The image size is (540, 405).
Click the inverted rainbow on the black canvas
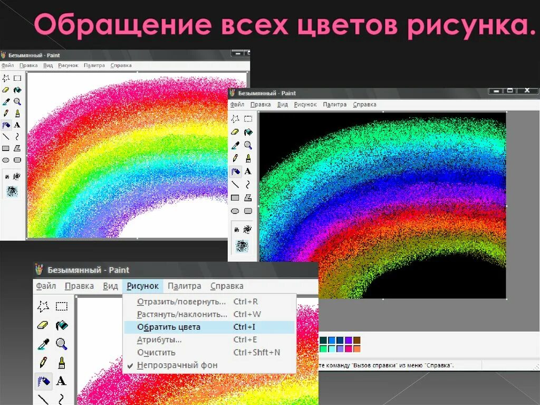click(x=382, y=205)
